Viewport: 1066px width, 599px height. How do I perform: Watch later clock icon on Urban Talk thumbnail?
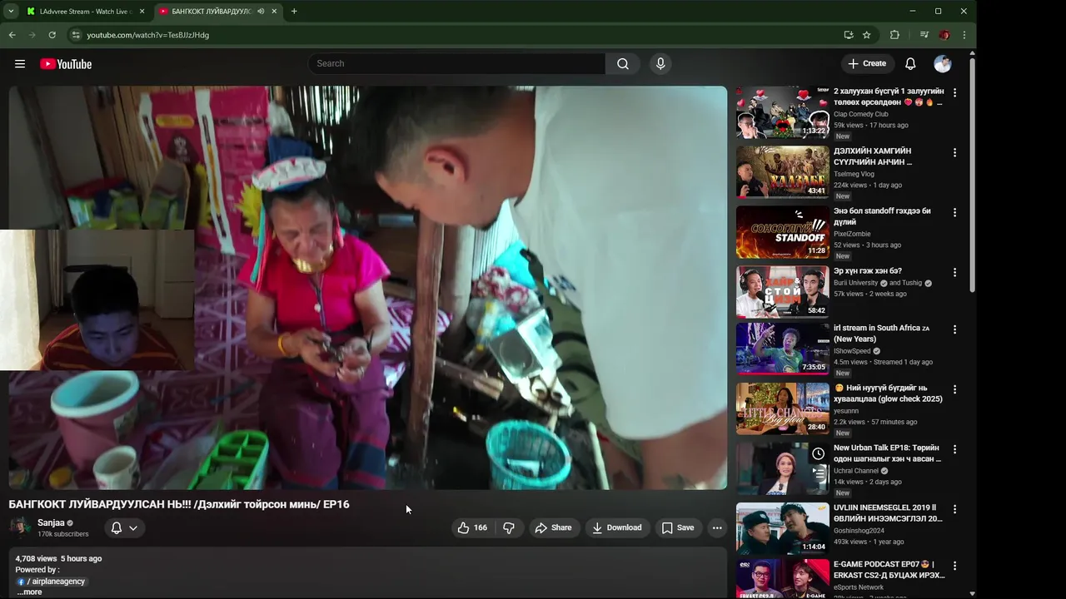coord(819,454)
